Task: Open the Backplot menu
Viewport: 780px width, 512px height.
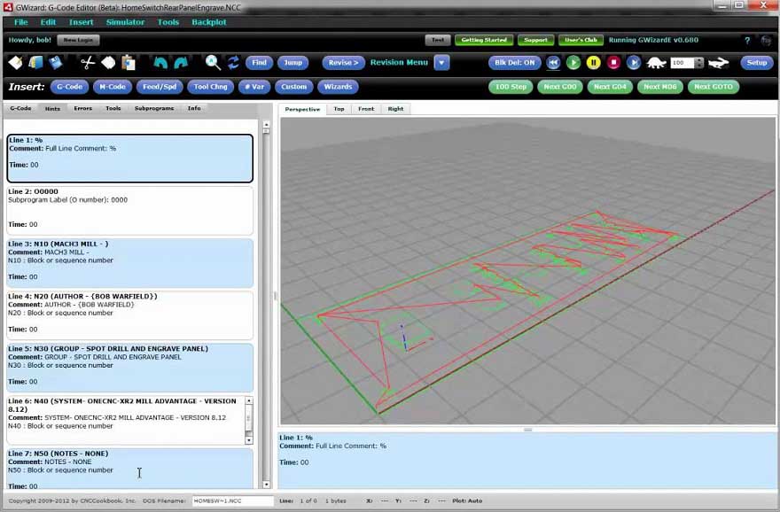Action: 209,22
